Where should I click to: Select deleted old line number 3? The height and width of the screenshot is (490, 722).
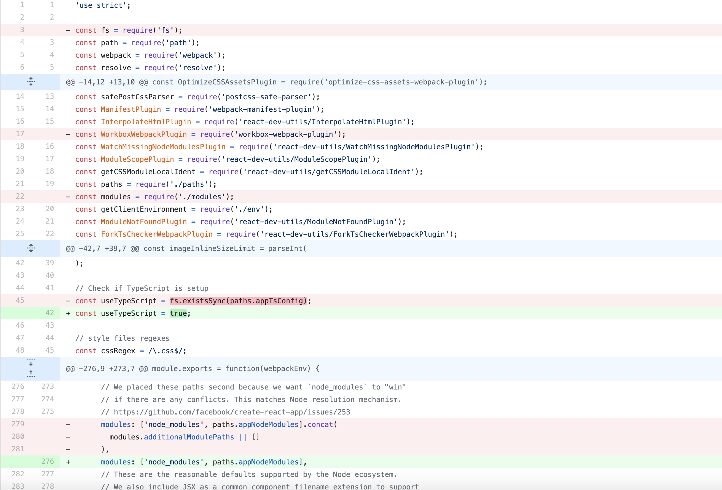[22, 30]
